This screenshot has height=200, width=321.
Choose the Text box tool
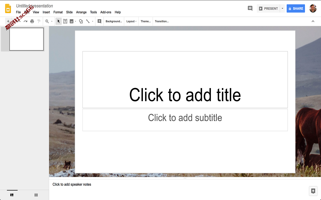(65, 21)
